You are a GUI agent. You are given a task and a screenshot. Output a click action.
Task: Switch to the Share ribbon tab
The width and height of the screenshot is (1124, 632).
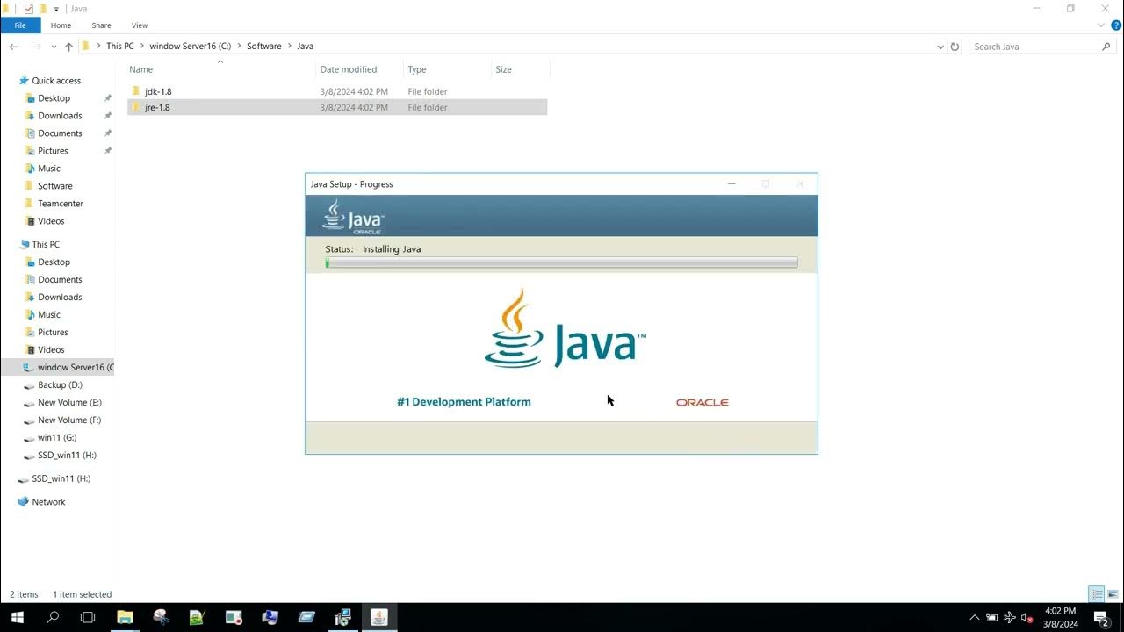(x=101, y=25)
